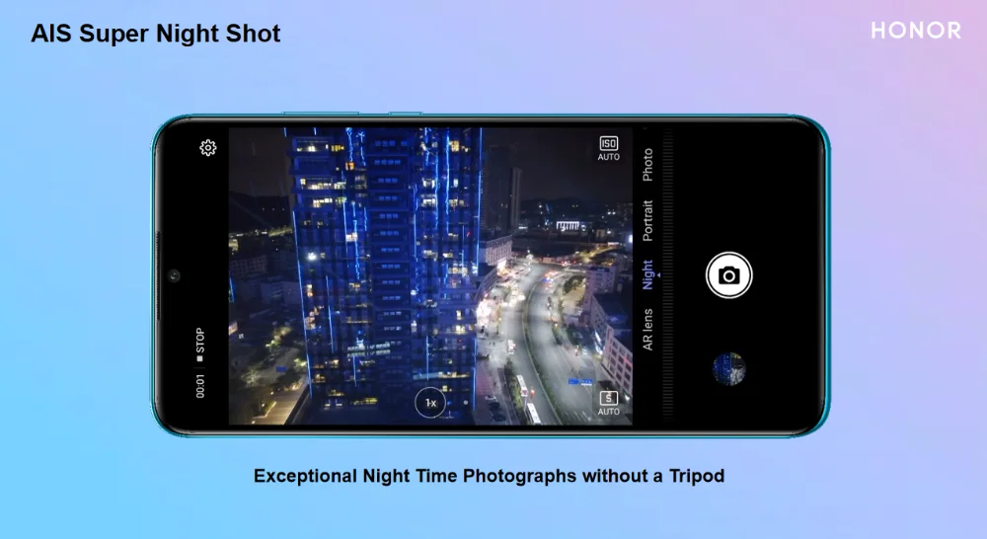Tap the 1x zoom button

[430, 403]
